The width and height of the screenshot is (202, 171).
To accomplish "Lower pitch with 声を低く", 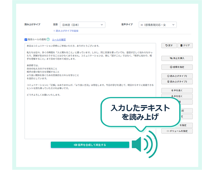I will [x=177, y=96].
